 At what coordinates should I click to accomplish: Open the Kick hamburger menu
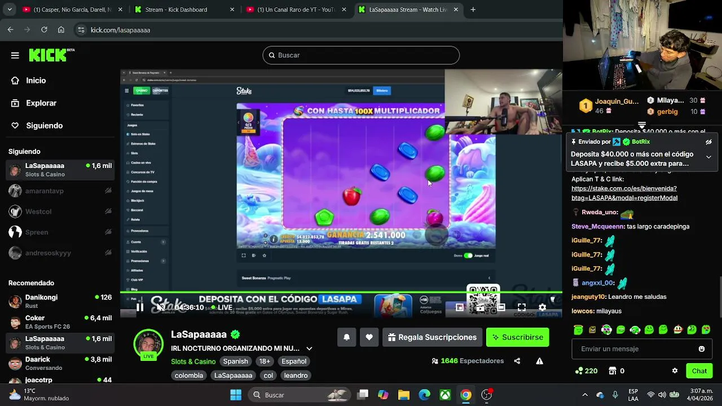point(15,55)
